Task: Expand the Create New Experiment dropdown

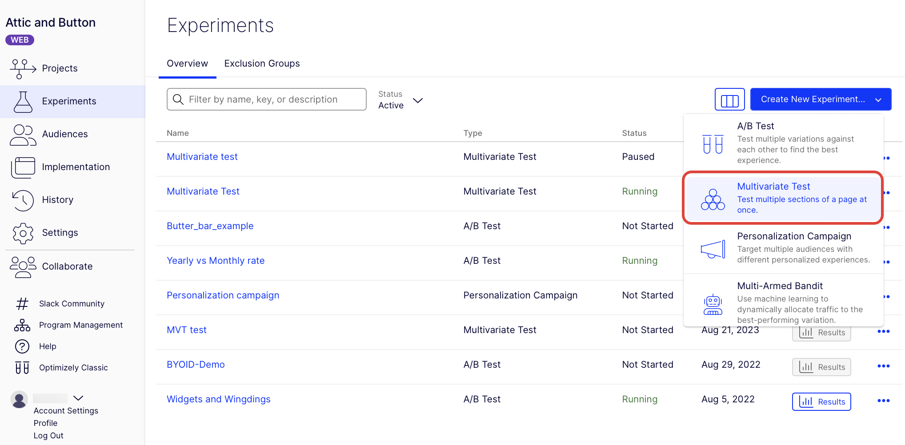Action: point(821,99)
